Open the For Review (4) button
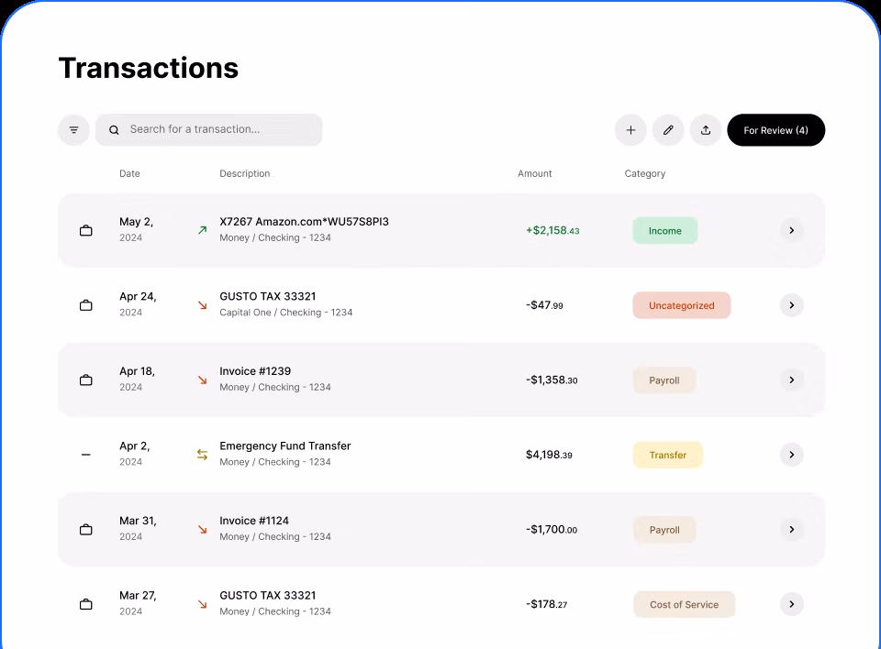881x649 pixels. click(x=775, y=130)
